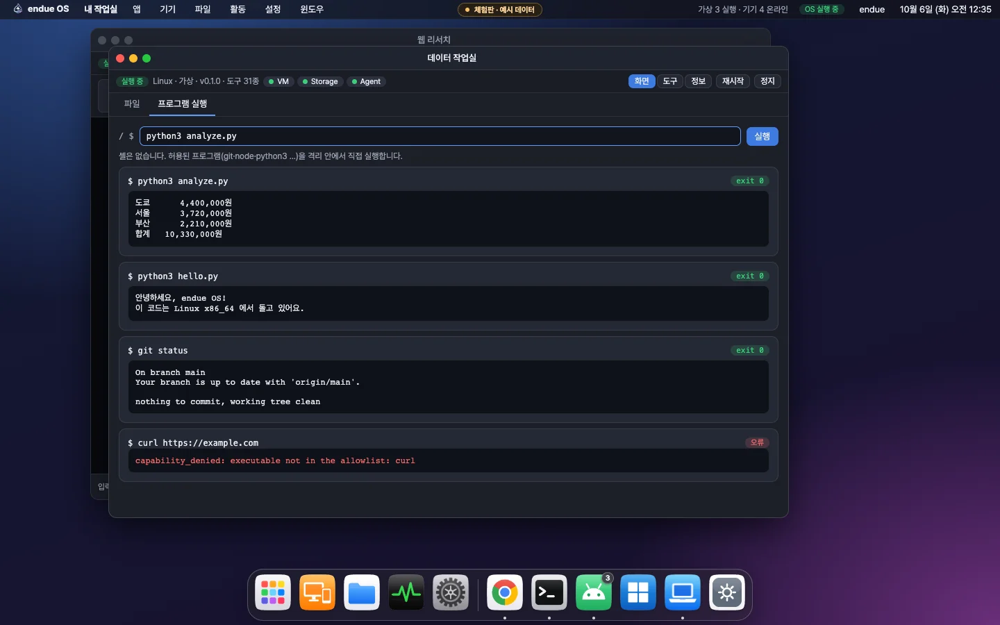1000x625 pixels.
Task: Click the VM status chip
Action: [x=279, y=81]
